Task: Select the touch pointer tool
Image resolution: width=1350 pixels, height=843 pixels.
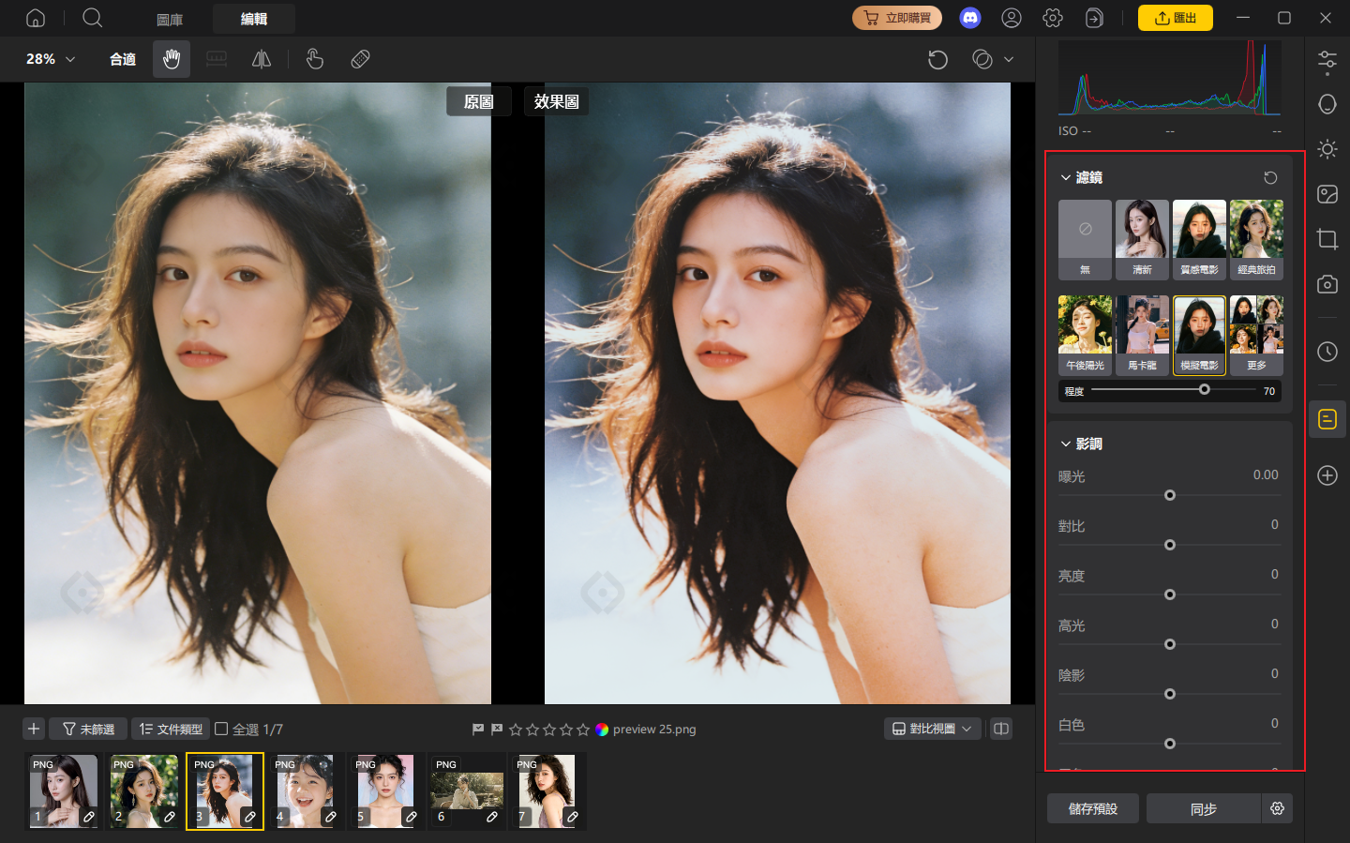Action: [315, 59]
